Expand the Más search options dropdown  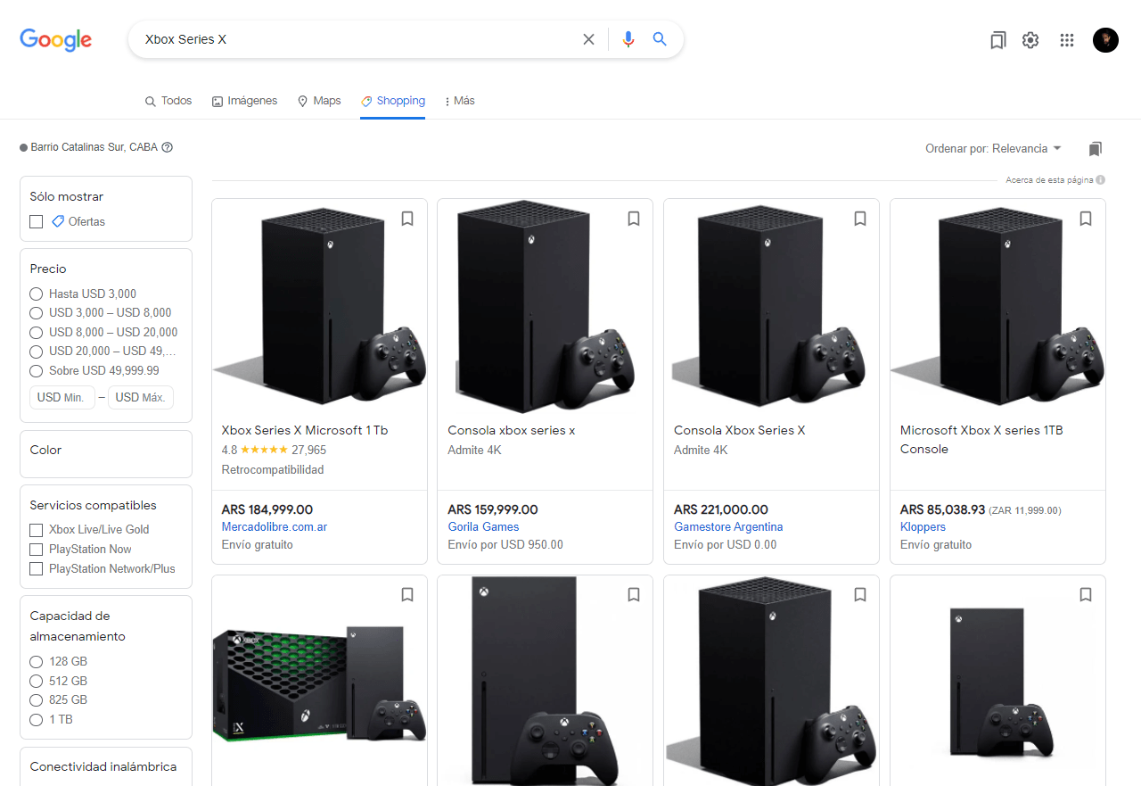tap(459, 101)
